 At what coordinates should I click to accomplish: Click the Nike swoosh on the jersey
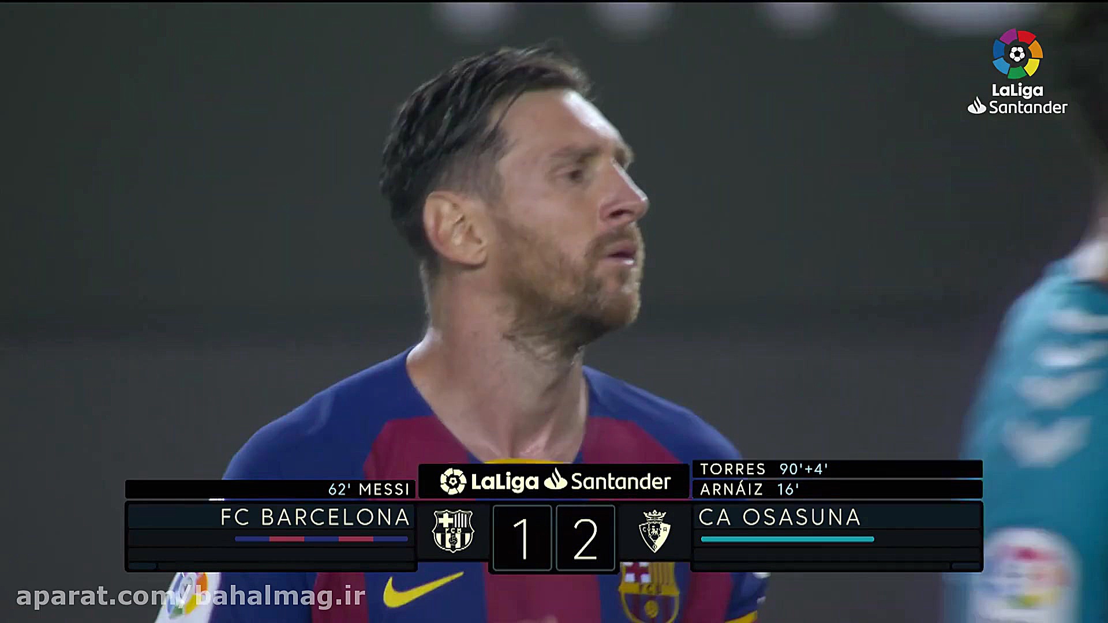pos(423,590)
